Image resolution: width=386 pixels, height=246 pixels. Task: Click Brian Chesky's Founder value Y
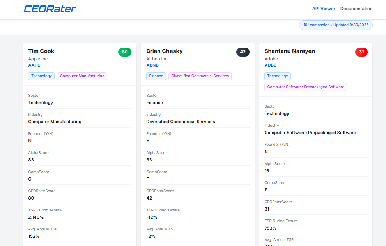(148, 141)
